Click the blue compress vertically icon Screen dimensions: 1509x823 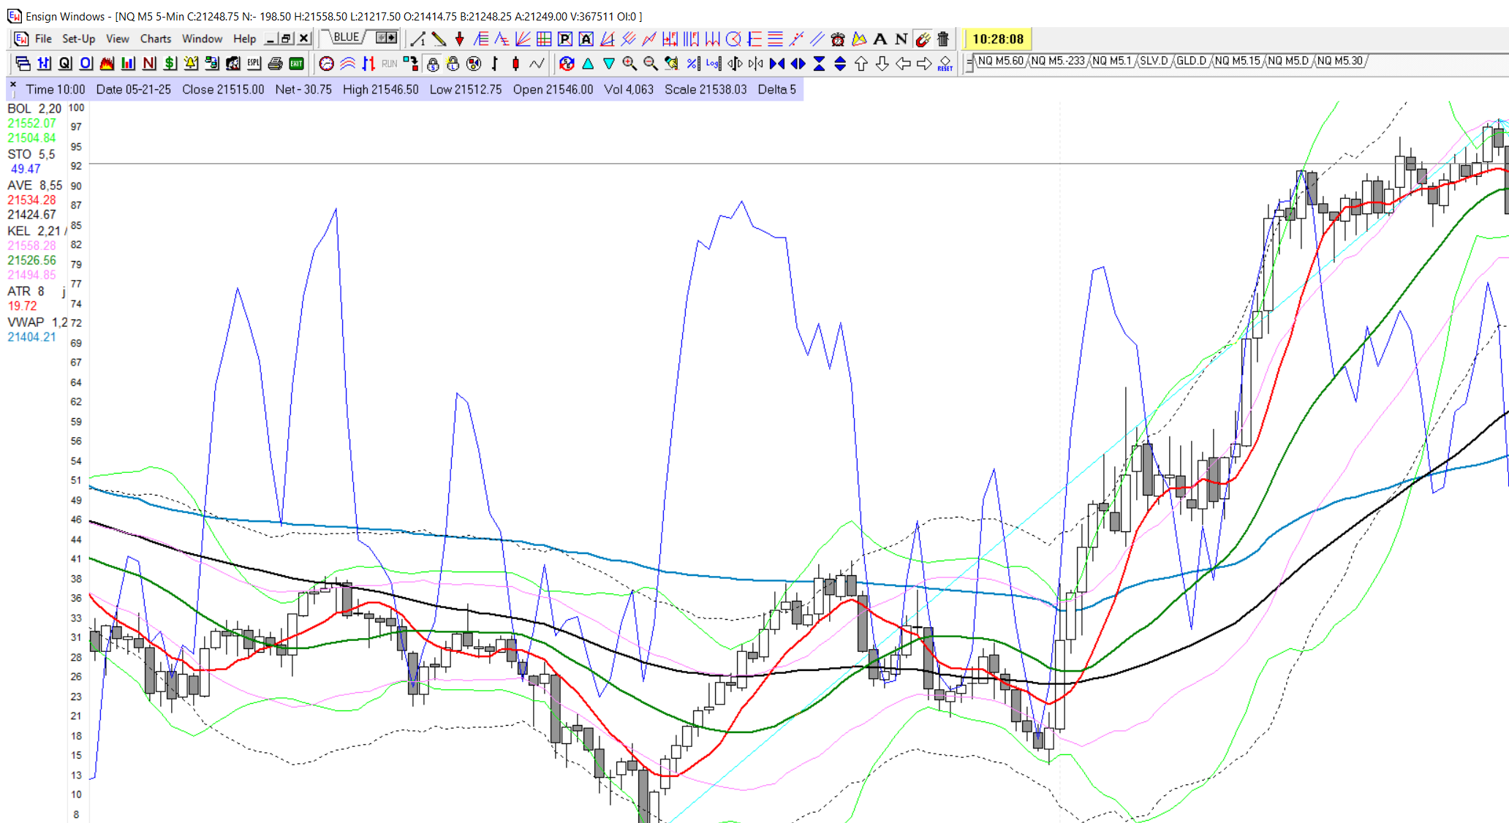(x=819, y=64)
